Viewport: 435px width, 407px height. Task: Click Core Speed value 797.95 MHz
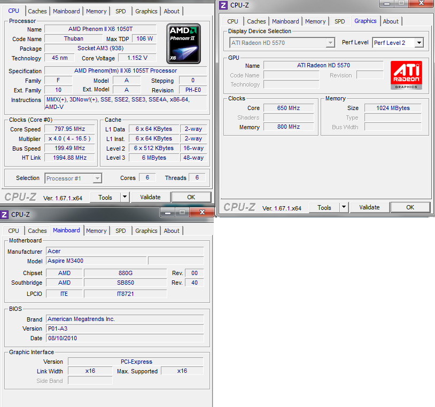(x=69, y=129)
